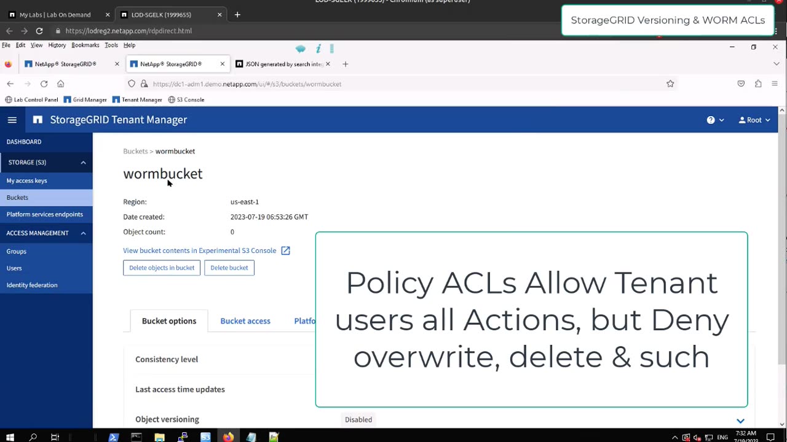Open the Tenant Manager bookmark
The height and width of the screenshot is (442, 787).
pos(137,99)
